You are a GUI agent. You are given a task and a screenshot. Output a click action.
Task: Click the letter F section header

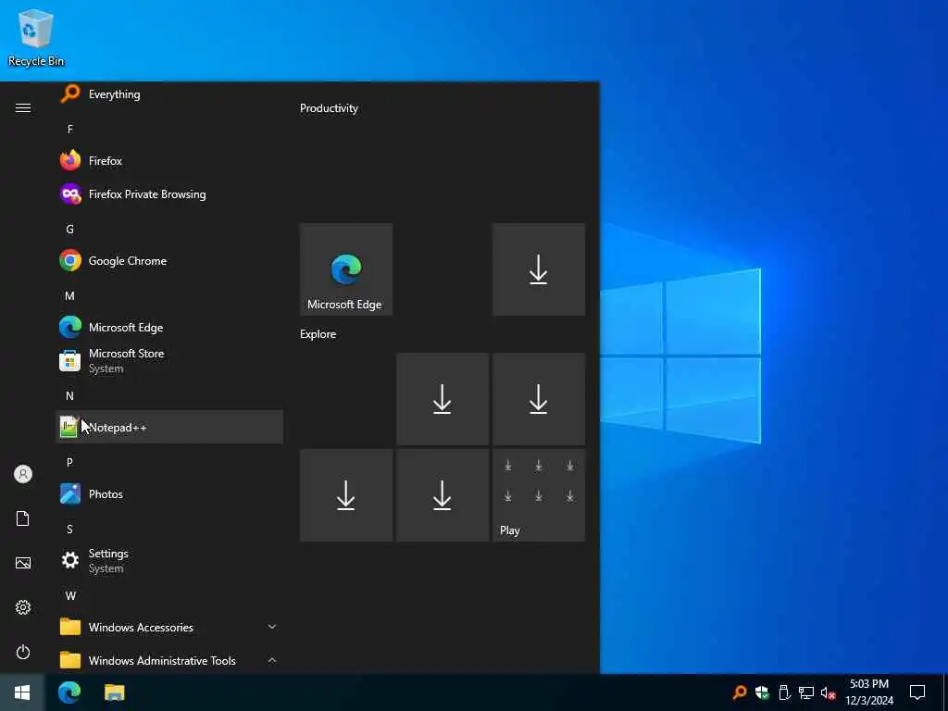pyautogui.click(x=70, y=129)
